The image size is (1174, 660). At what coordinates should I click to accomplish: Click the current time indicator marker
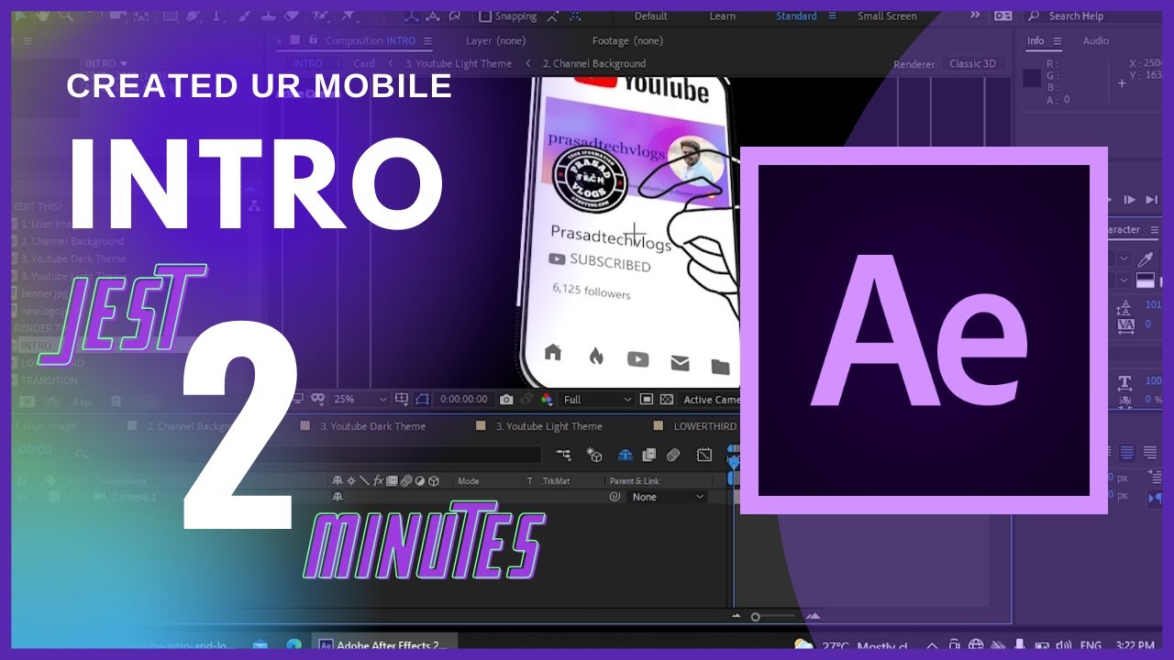[733, 461]
